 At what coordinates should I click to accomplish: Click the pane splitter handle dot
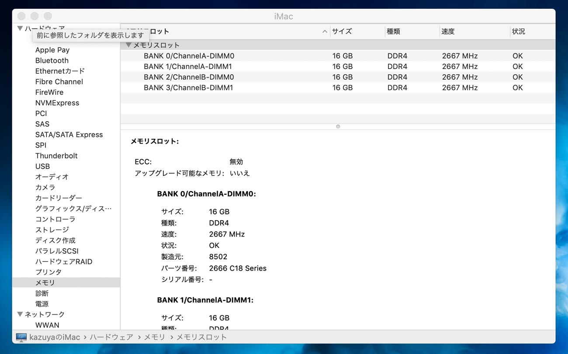[338, 127]
